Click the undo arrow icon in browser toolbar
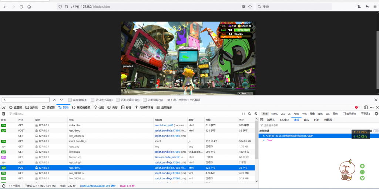The image size is (379, 189). 367,7
